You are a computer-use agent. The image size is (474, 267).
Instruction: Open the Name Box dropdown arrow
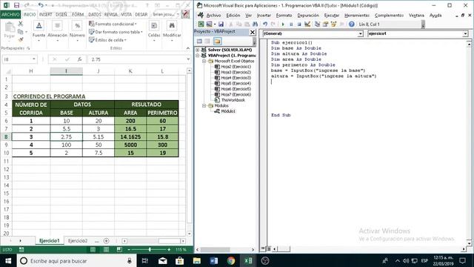pos(33,59)
